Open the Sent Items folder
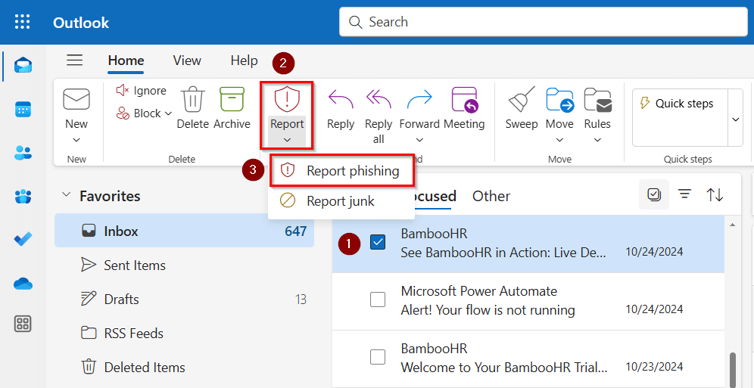 pos(134,265)
